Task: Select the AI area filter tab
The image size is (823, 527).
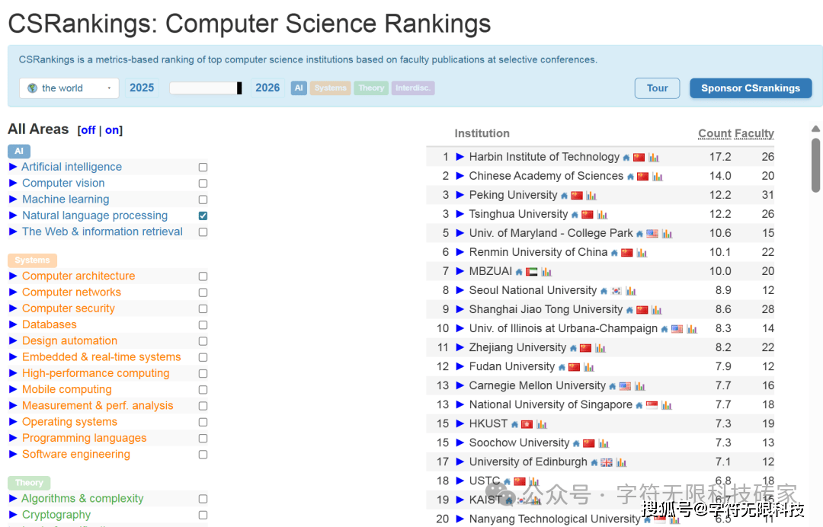Action: pyautogui.click(x=299, y=88)
